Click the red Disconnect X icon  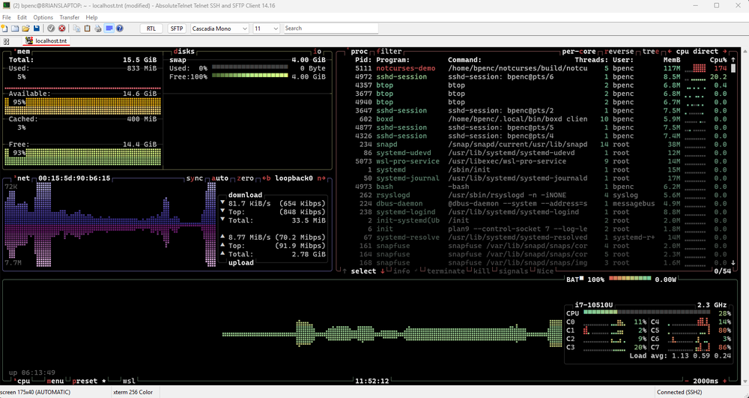click(61, 28)
